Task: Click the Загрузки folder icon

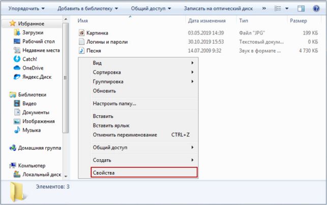Action: [x=17, y=32]
